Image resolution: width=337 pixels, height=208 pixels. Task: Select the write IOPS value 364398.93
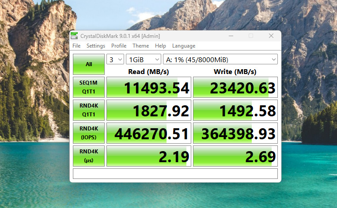tap(235, 133)
